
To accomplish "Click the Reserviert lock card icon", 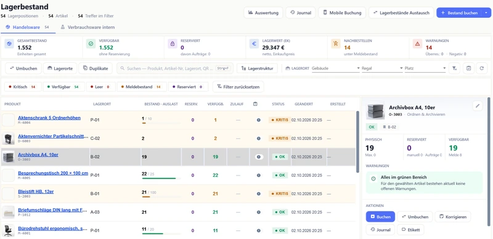I will click(173, 44).
